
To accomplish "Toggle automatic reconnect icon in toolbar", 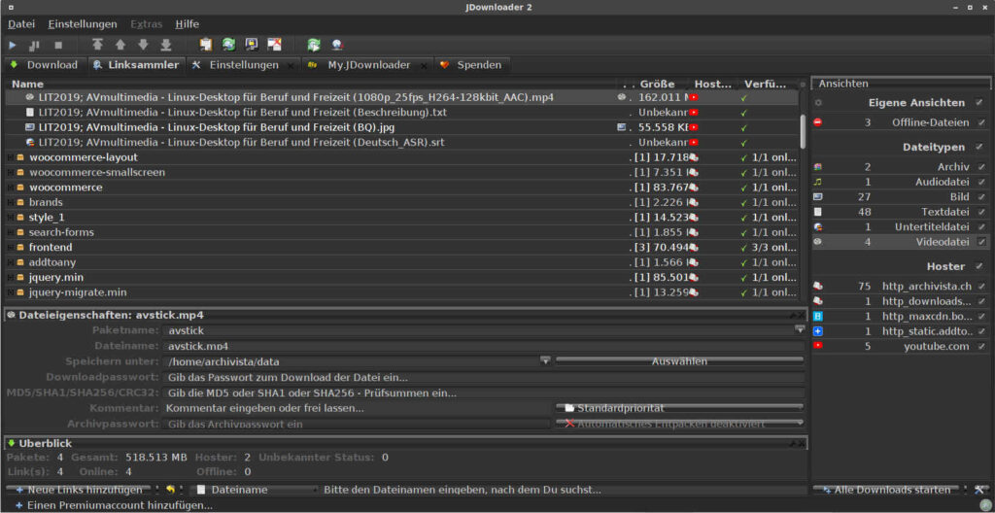I will point(228,45).
